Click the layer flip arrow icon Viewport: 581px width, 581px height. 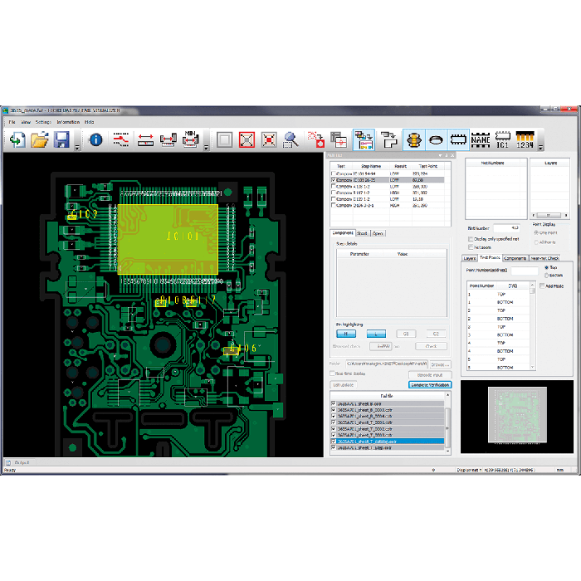[388, 139]
